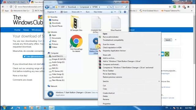The height and width of the screenshot is (110, 196).
Task: Open the Chrome extensions puzzle icon
Action: pos(188,7)
